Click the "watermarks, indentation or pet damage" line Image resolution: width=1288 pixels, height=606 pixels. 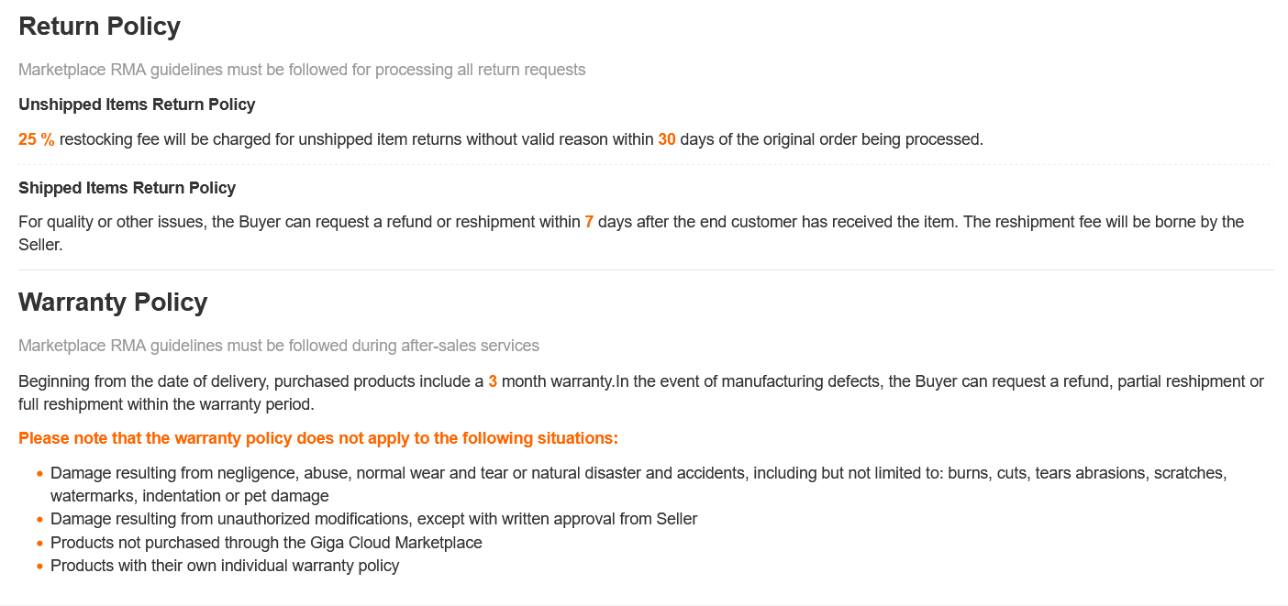click(x=189, y=496)
